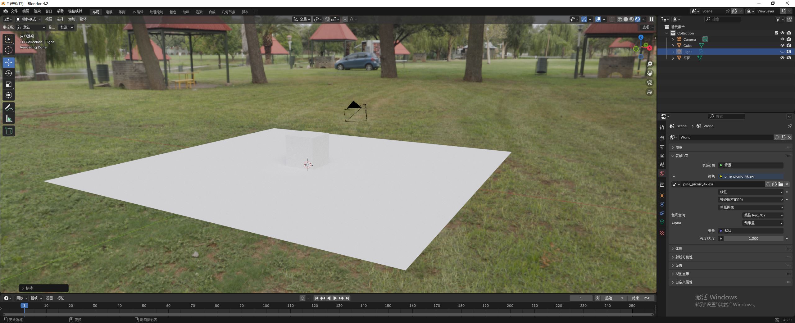Open the View Layer properties tab
This screenshot has width=795, height=323.
click(662, 156)
